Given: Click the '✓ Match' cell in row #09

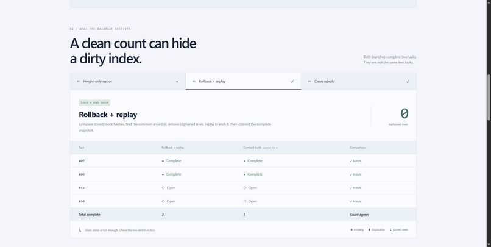Looking at the screenshot, I should [x=355, y=174].
